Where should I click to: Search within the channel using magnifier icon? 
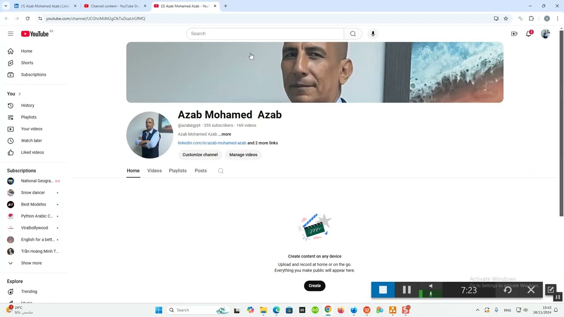[221, 171]
